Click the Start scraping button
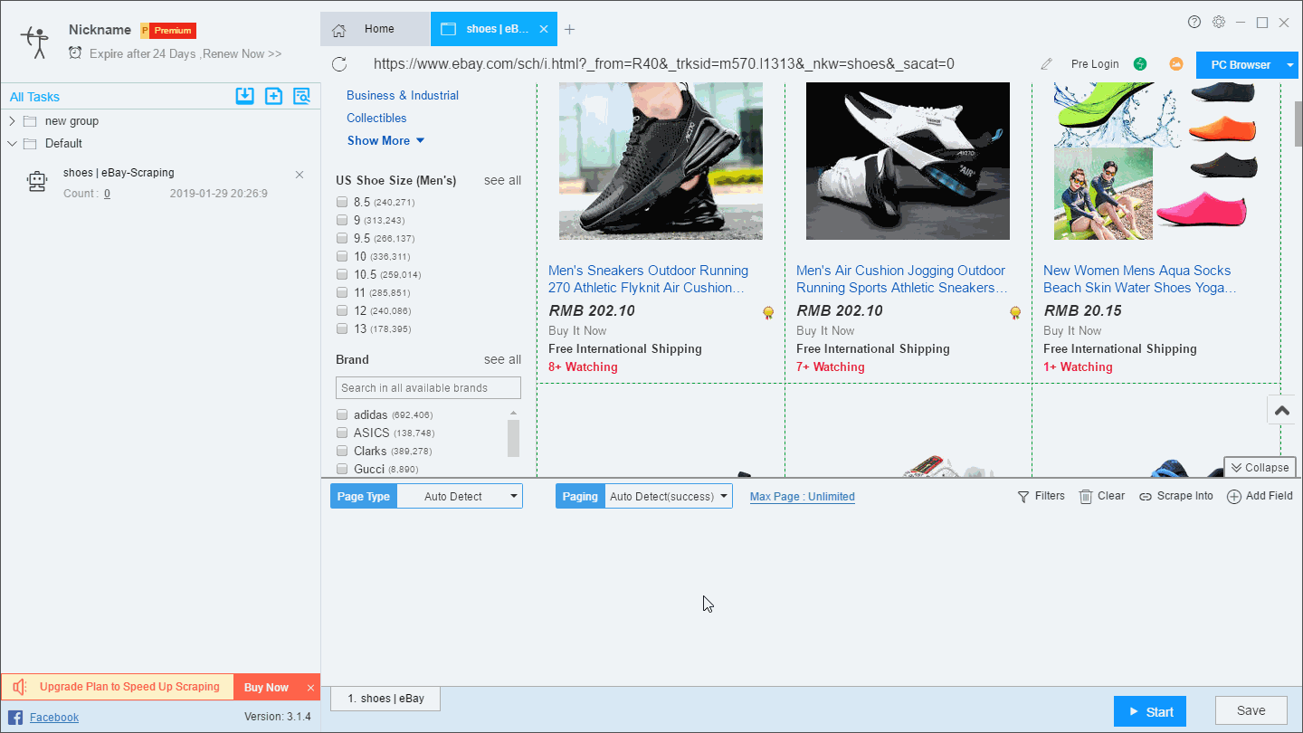The image size is (1303, 733). (x=1149, y=711)
